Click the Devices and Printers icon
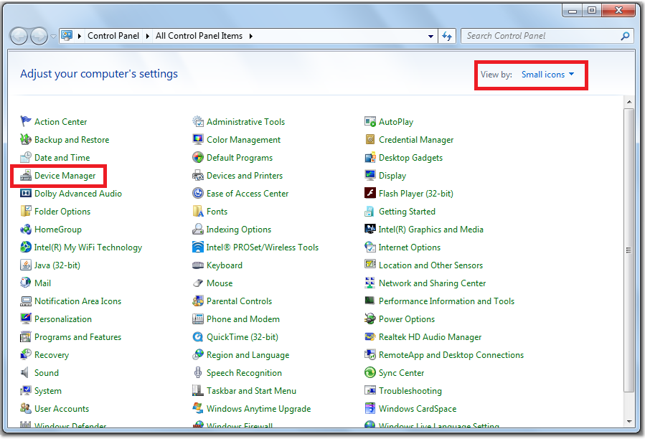The image size is (645, 439). (x=198, y=176)
